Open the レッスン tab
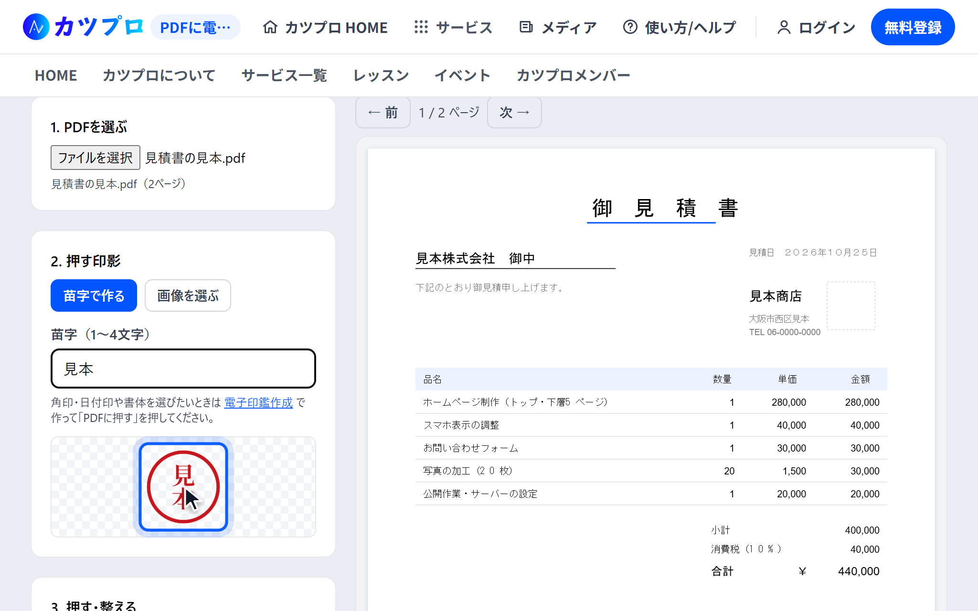Image resolution: width=978 pixels, height=611 pixels. (x=381, y=75)
